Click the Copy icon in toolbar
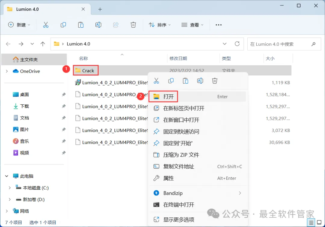Viewport: 325px width, 227px height. pos(63,25)
